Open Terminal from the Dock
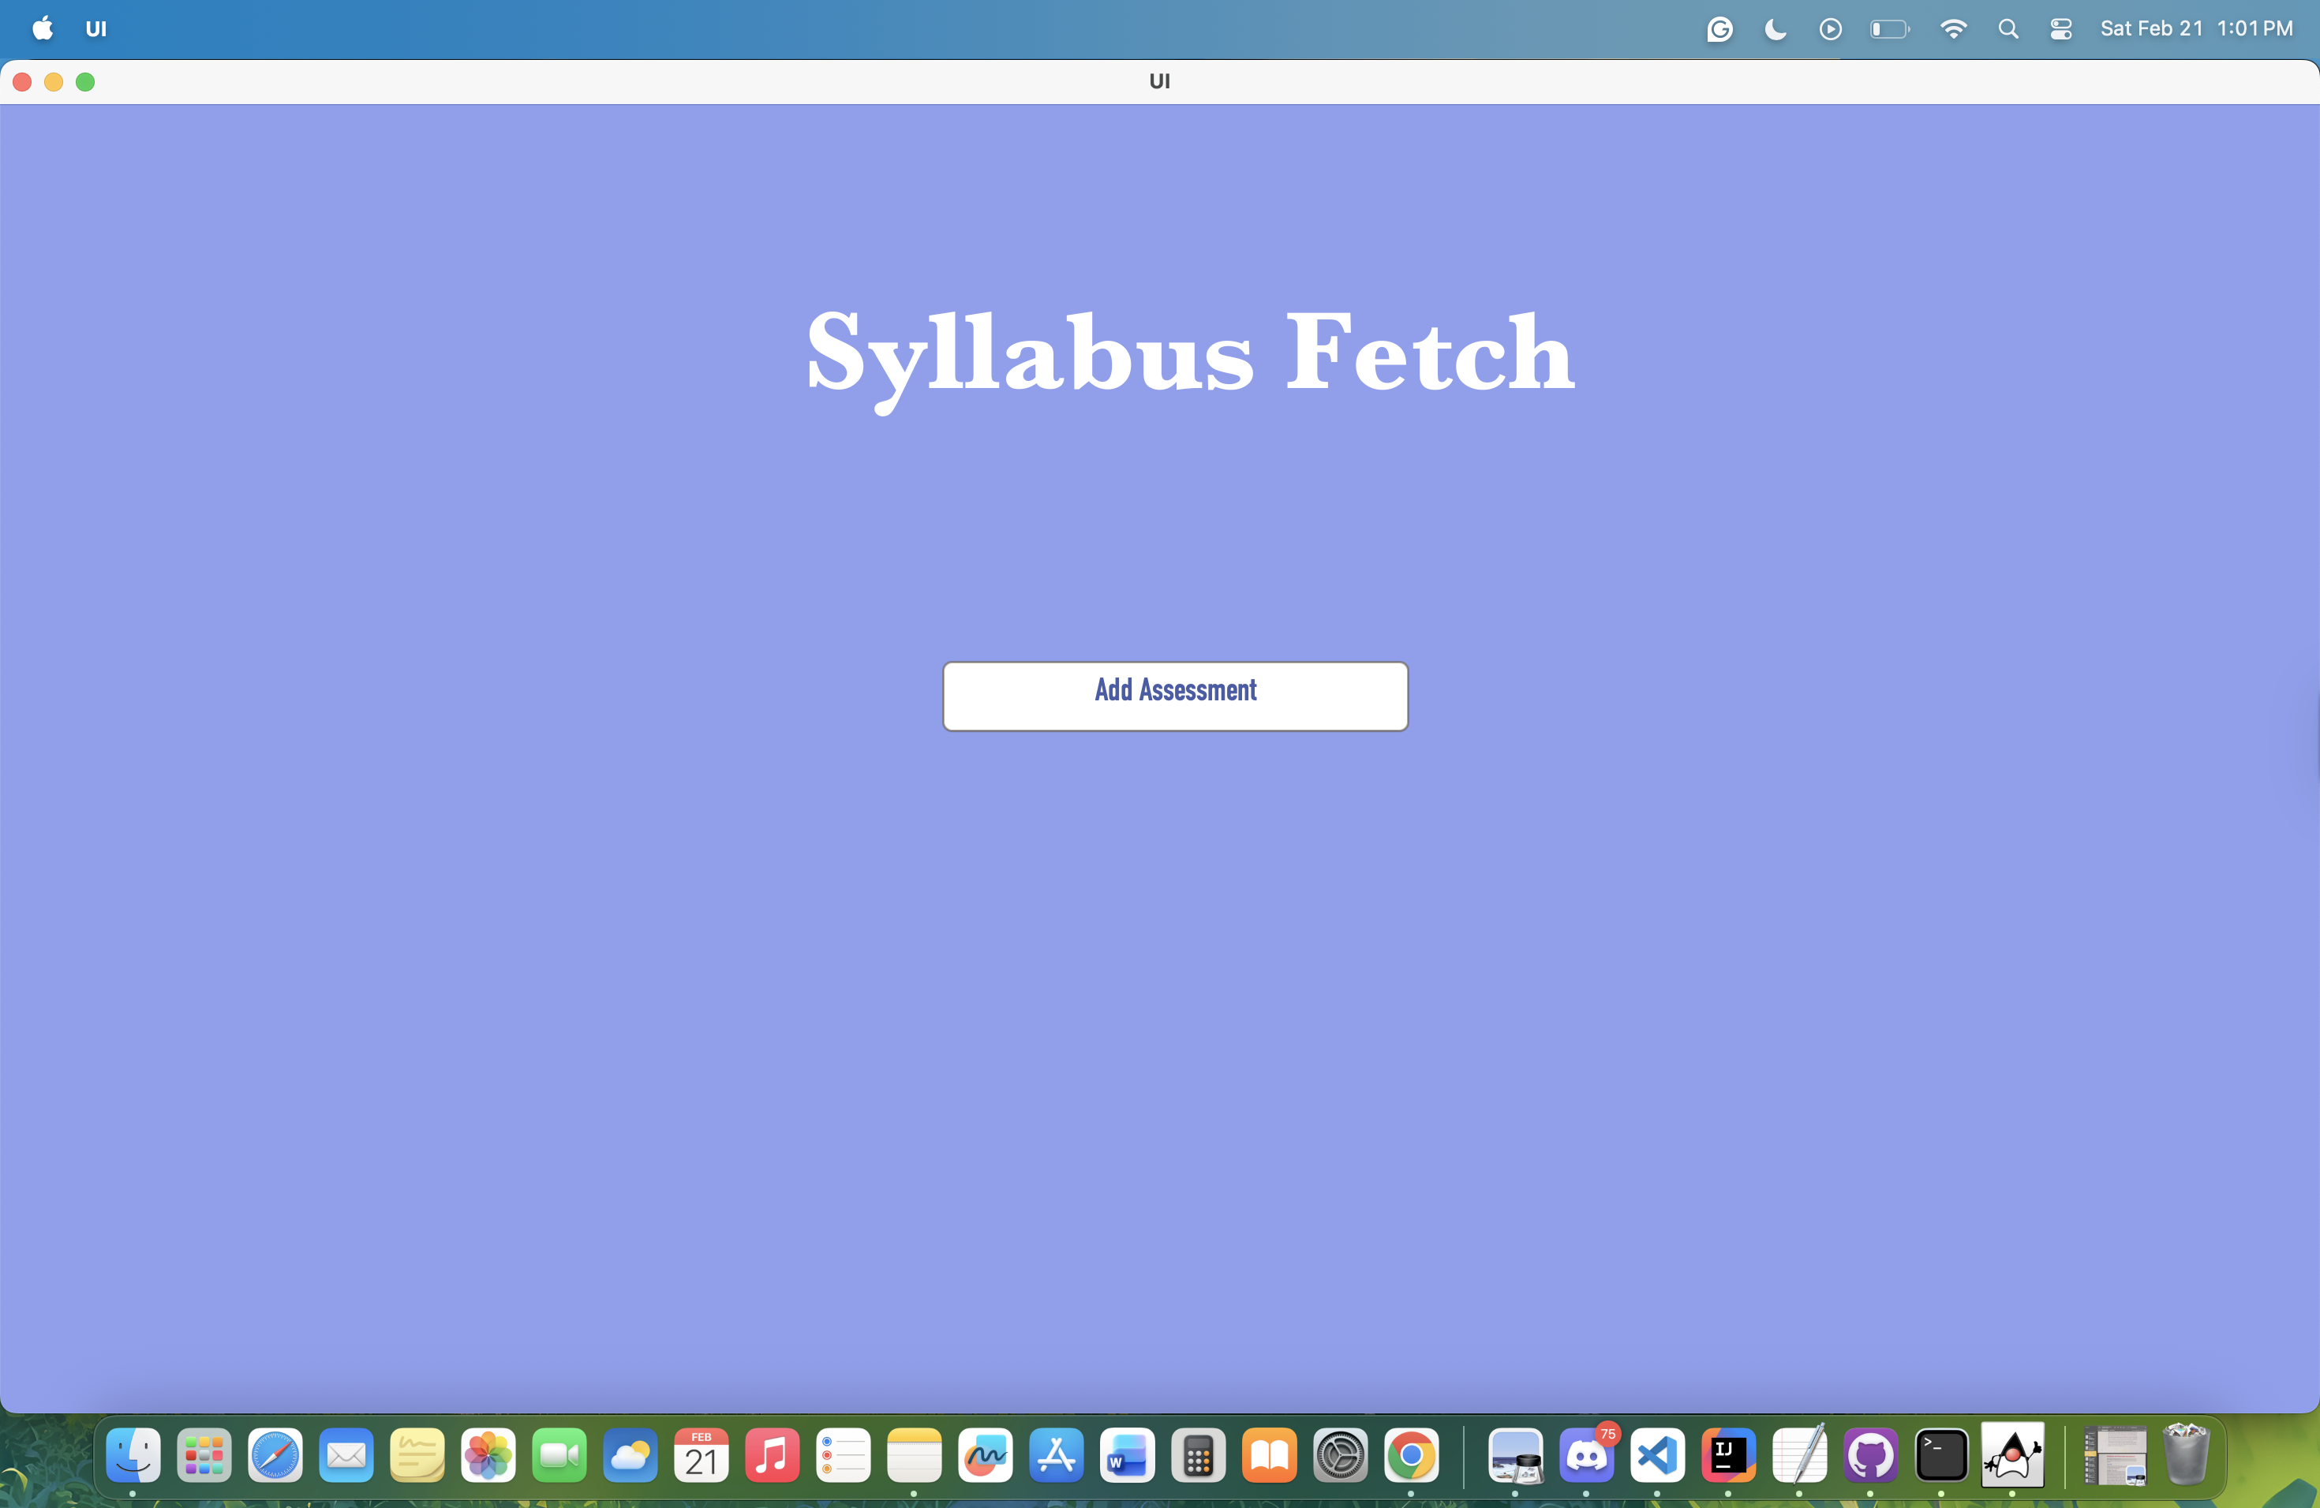Image resolution: width=2320 pixels, height=1508 pixels. point(1940,1455)
